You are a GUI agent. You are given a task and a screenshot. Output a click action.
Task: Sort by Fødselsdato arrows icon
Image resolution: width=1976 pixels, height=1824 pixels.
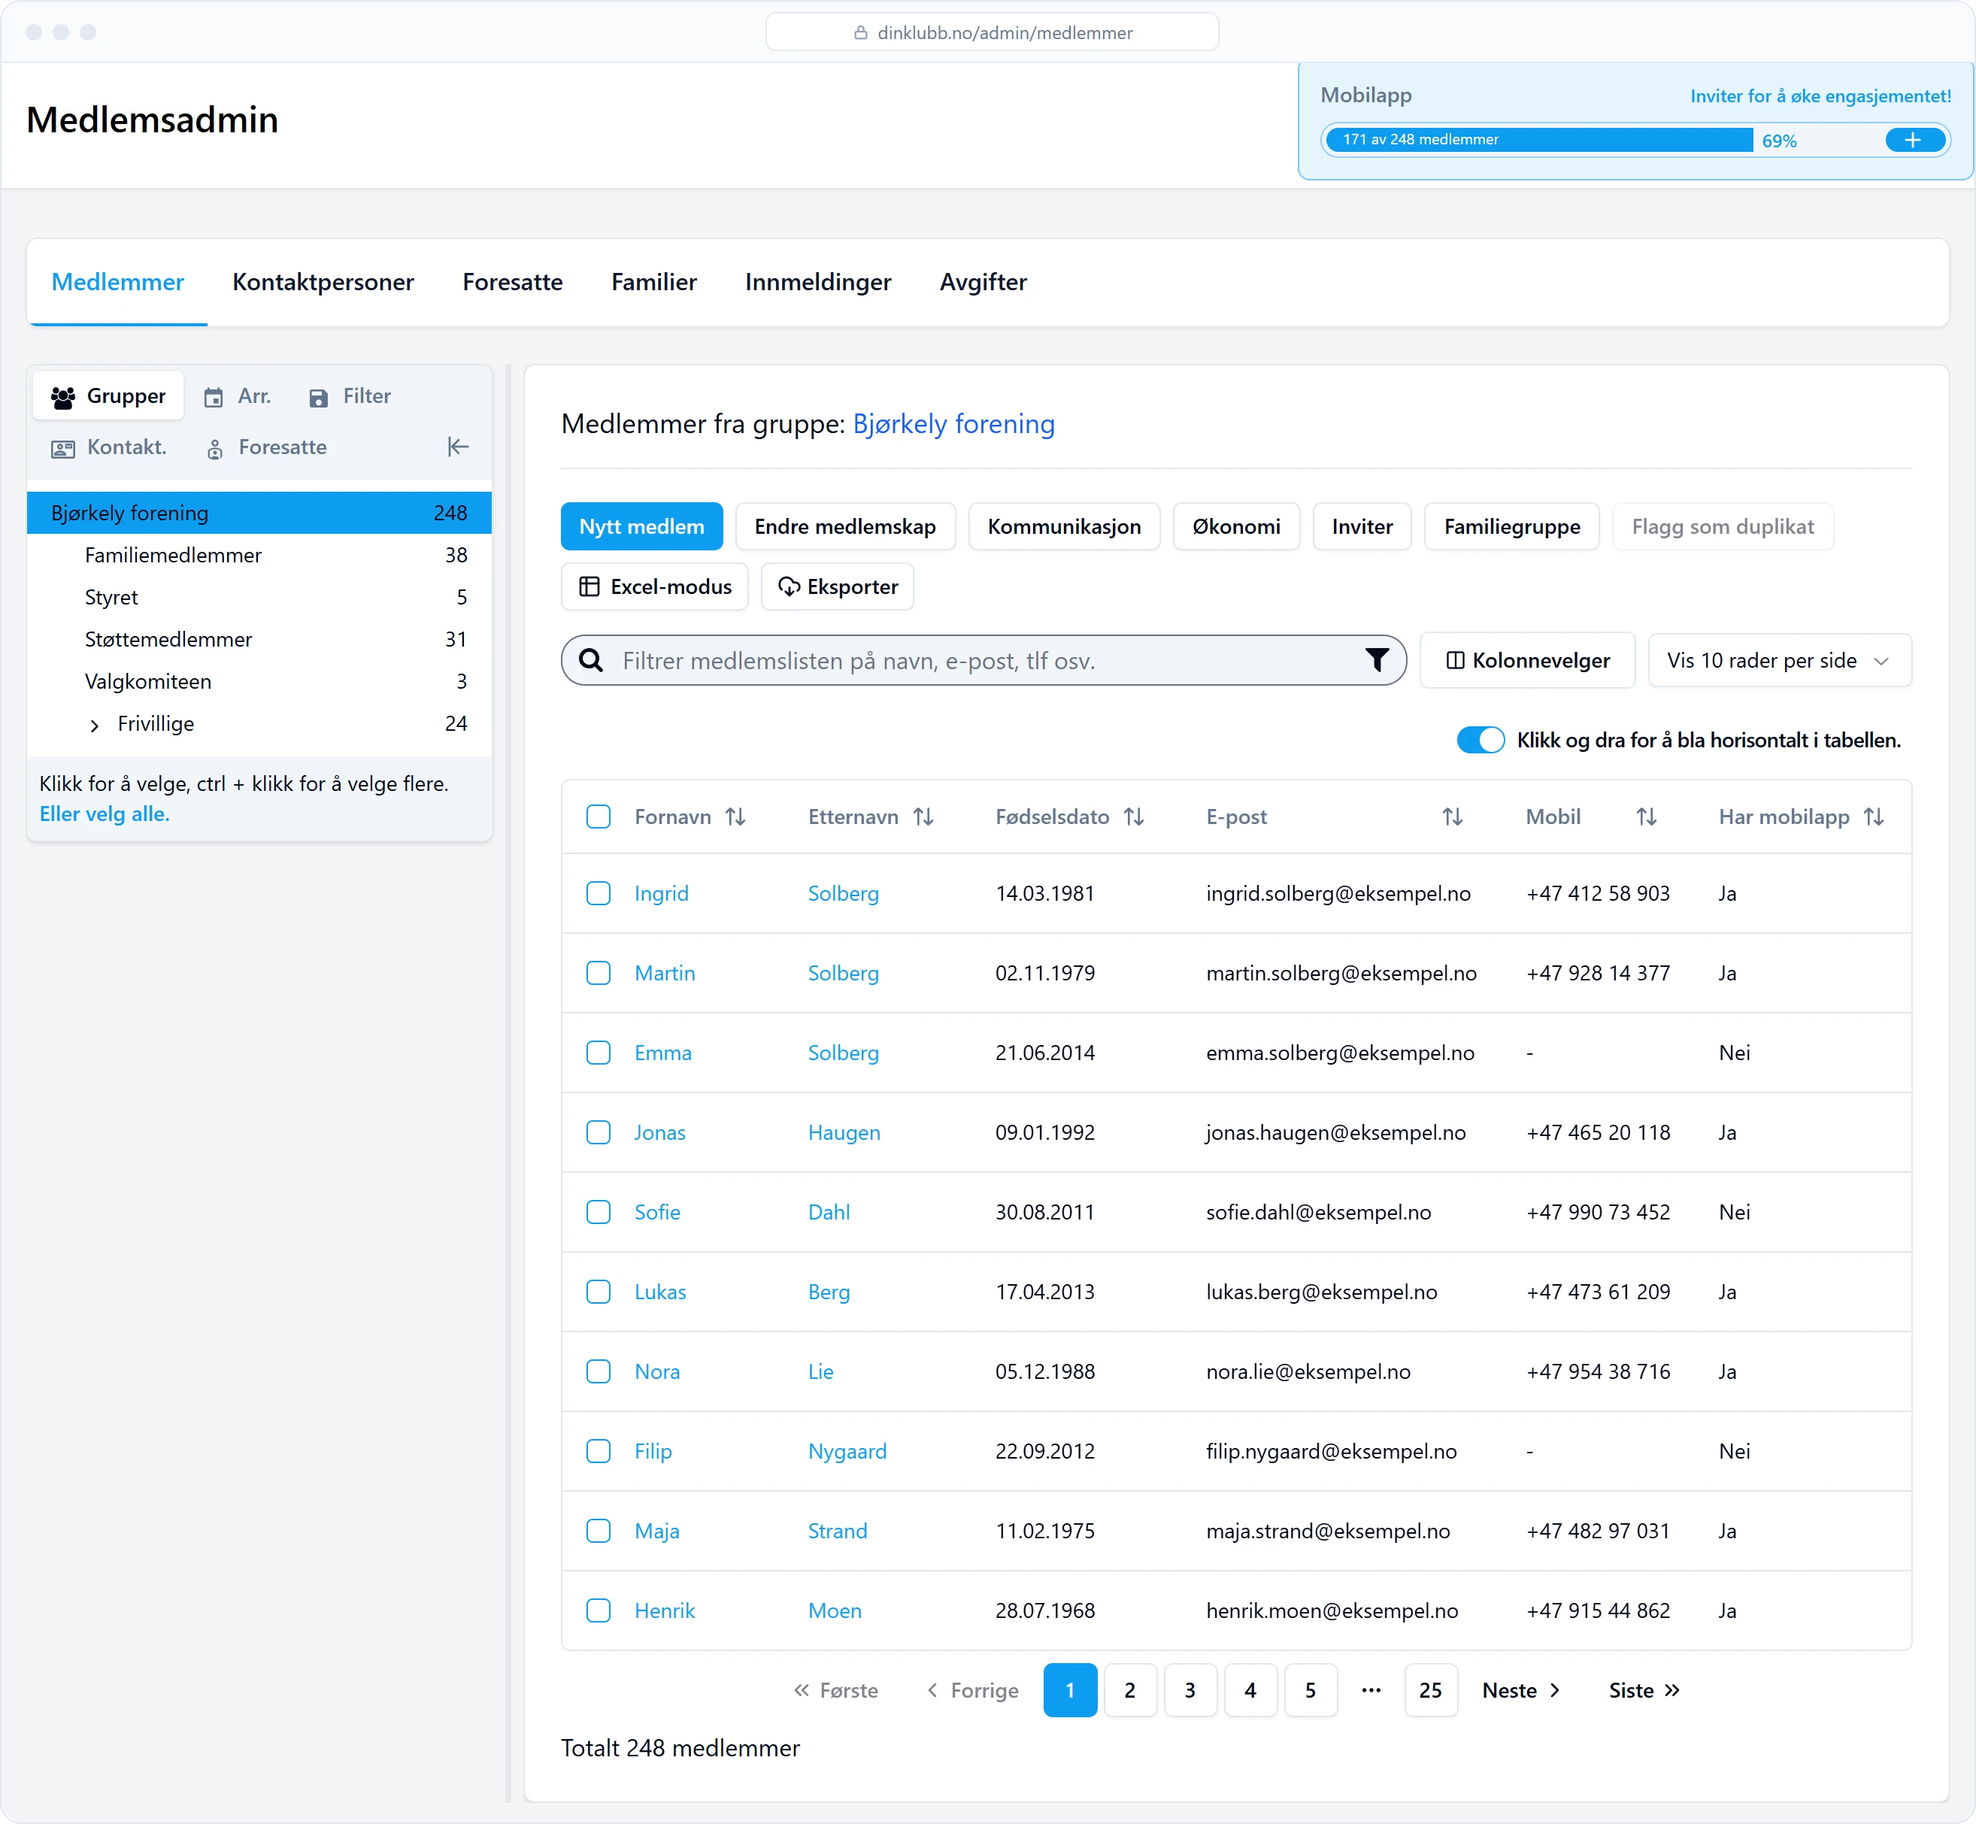[1134, 817]
